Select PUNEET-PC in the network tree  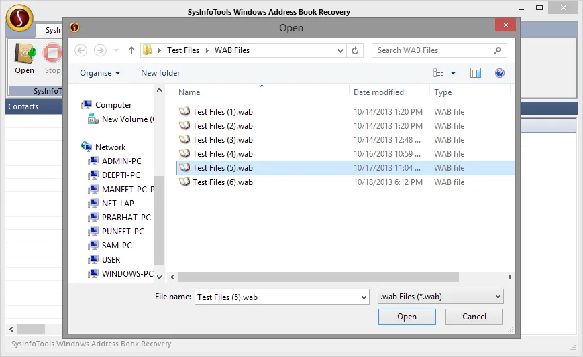point(123,232)
